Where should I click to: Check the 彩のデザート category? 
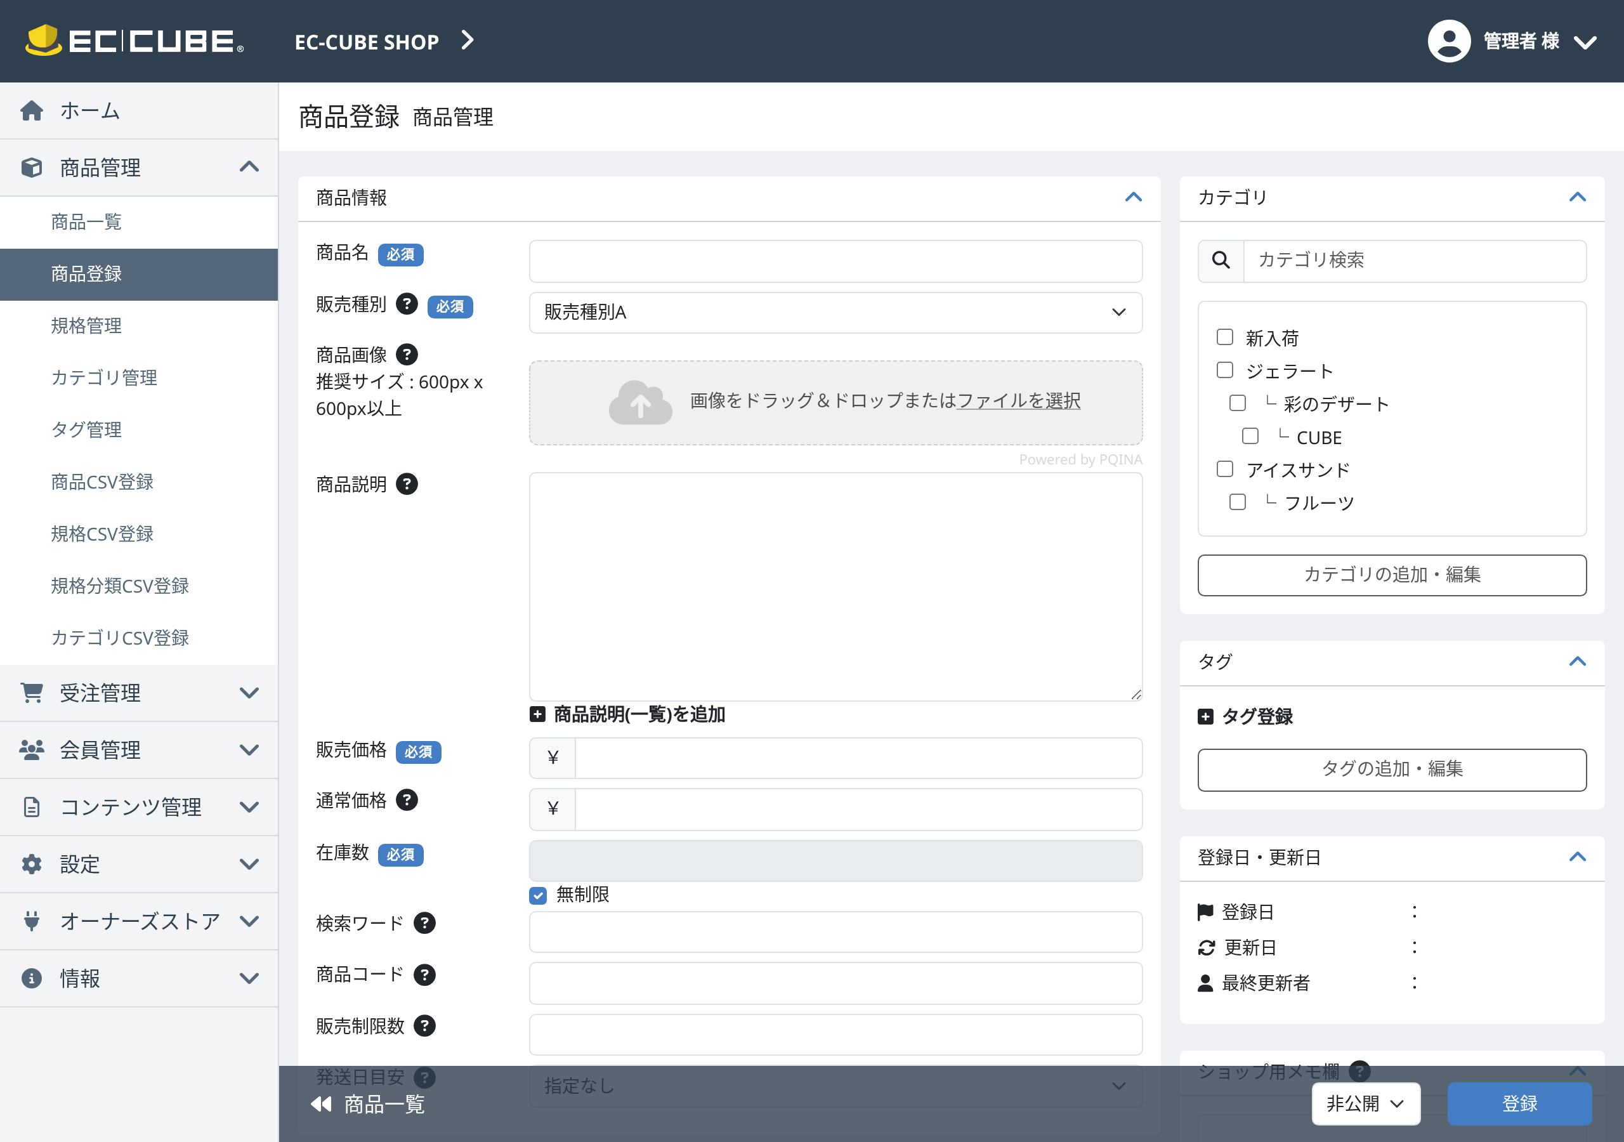point(1238,404)
